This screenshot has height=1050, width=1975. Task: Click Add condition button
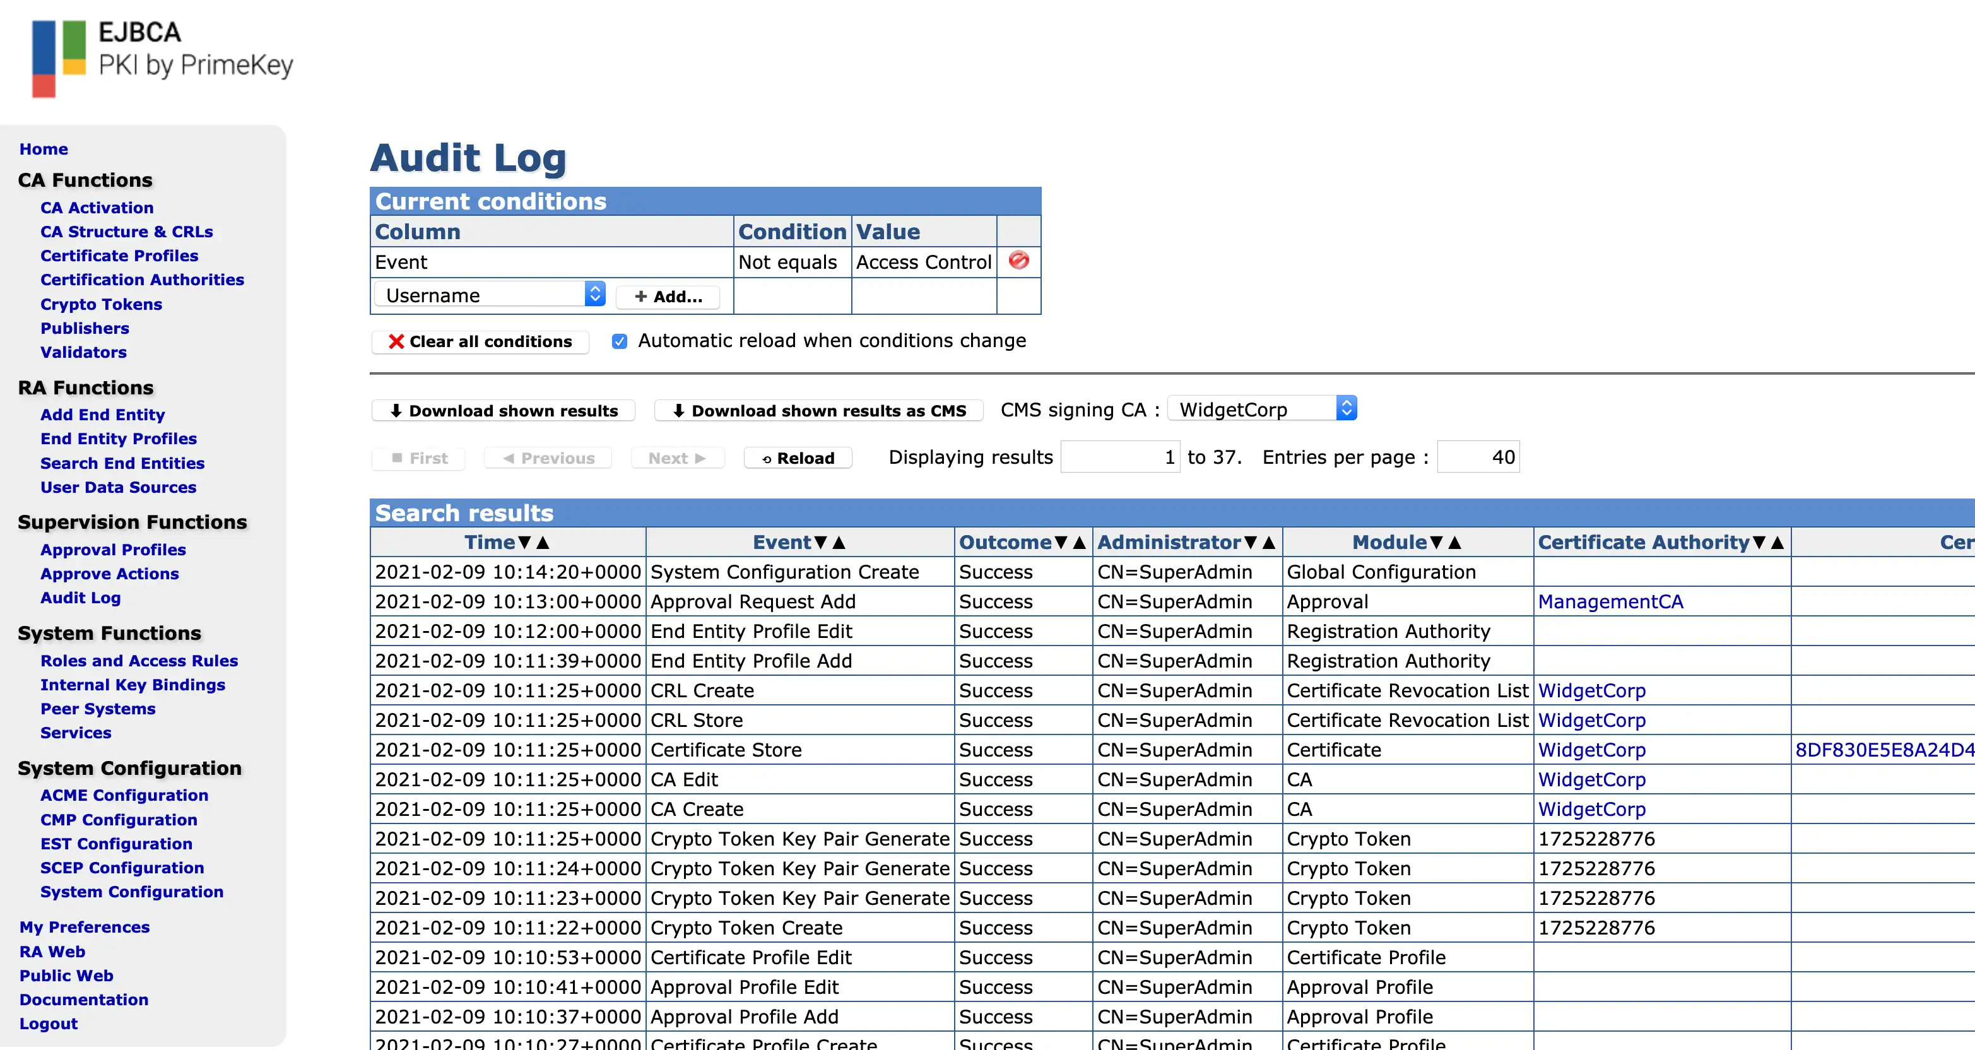click(668, 297)
